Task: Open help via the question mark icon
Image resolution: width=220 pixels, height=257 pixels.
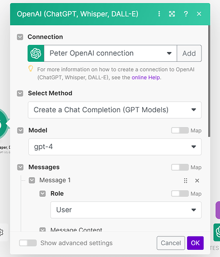Action: (x=185, y=14)
